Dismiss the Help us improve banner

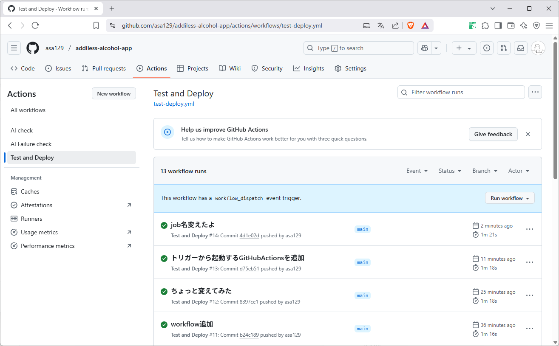click(x=528, y=134)
